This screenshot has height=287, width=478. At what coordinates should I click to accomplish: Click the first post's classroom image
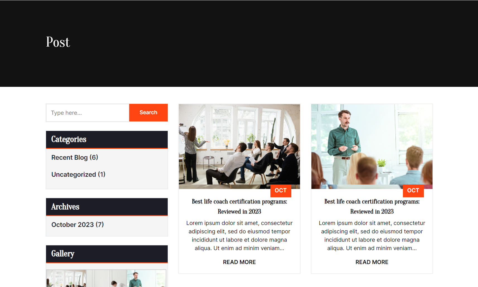click(239, 147)
